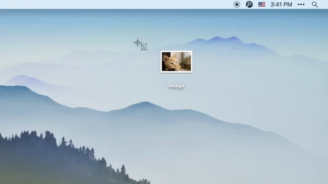Viewport: 328px width, 184px height.
Task: Click the 817 102 coordinate readout
Action: click(144, 47)
